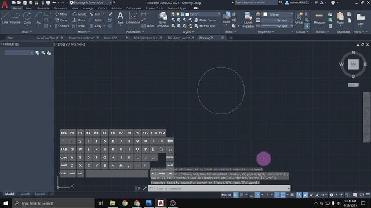Toggle lineweight display in status bar

click(x=292, y=195)
